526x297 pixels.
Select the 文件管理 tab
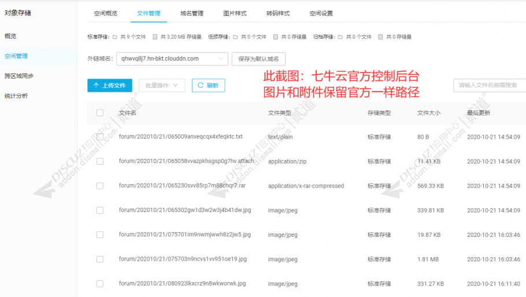(x=149, y=13)
